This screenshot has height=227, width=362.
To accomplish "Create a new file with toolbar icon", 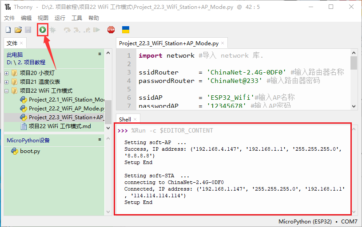I will tap(8, 30).
